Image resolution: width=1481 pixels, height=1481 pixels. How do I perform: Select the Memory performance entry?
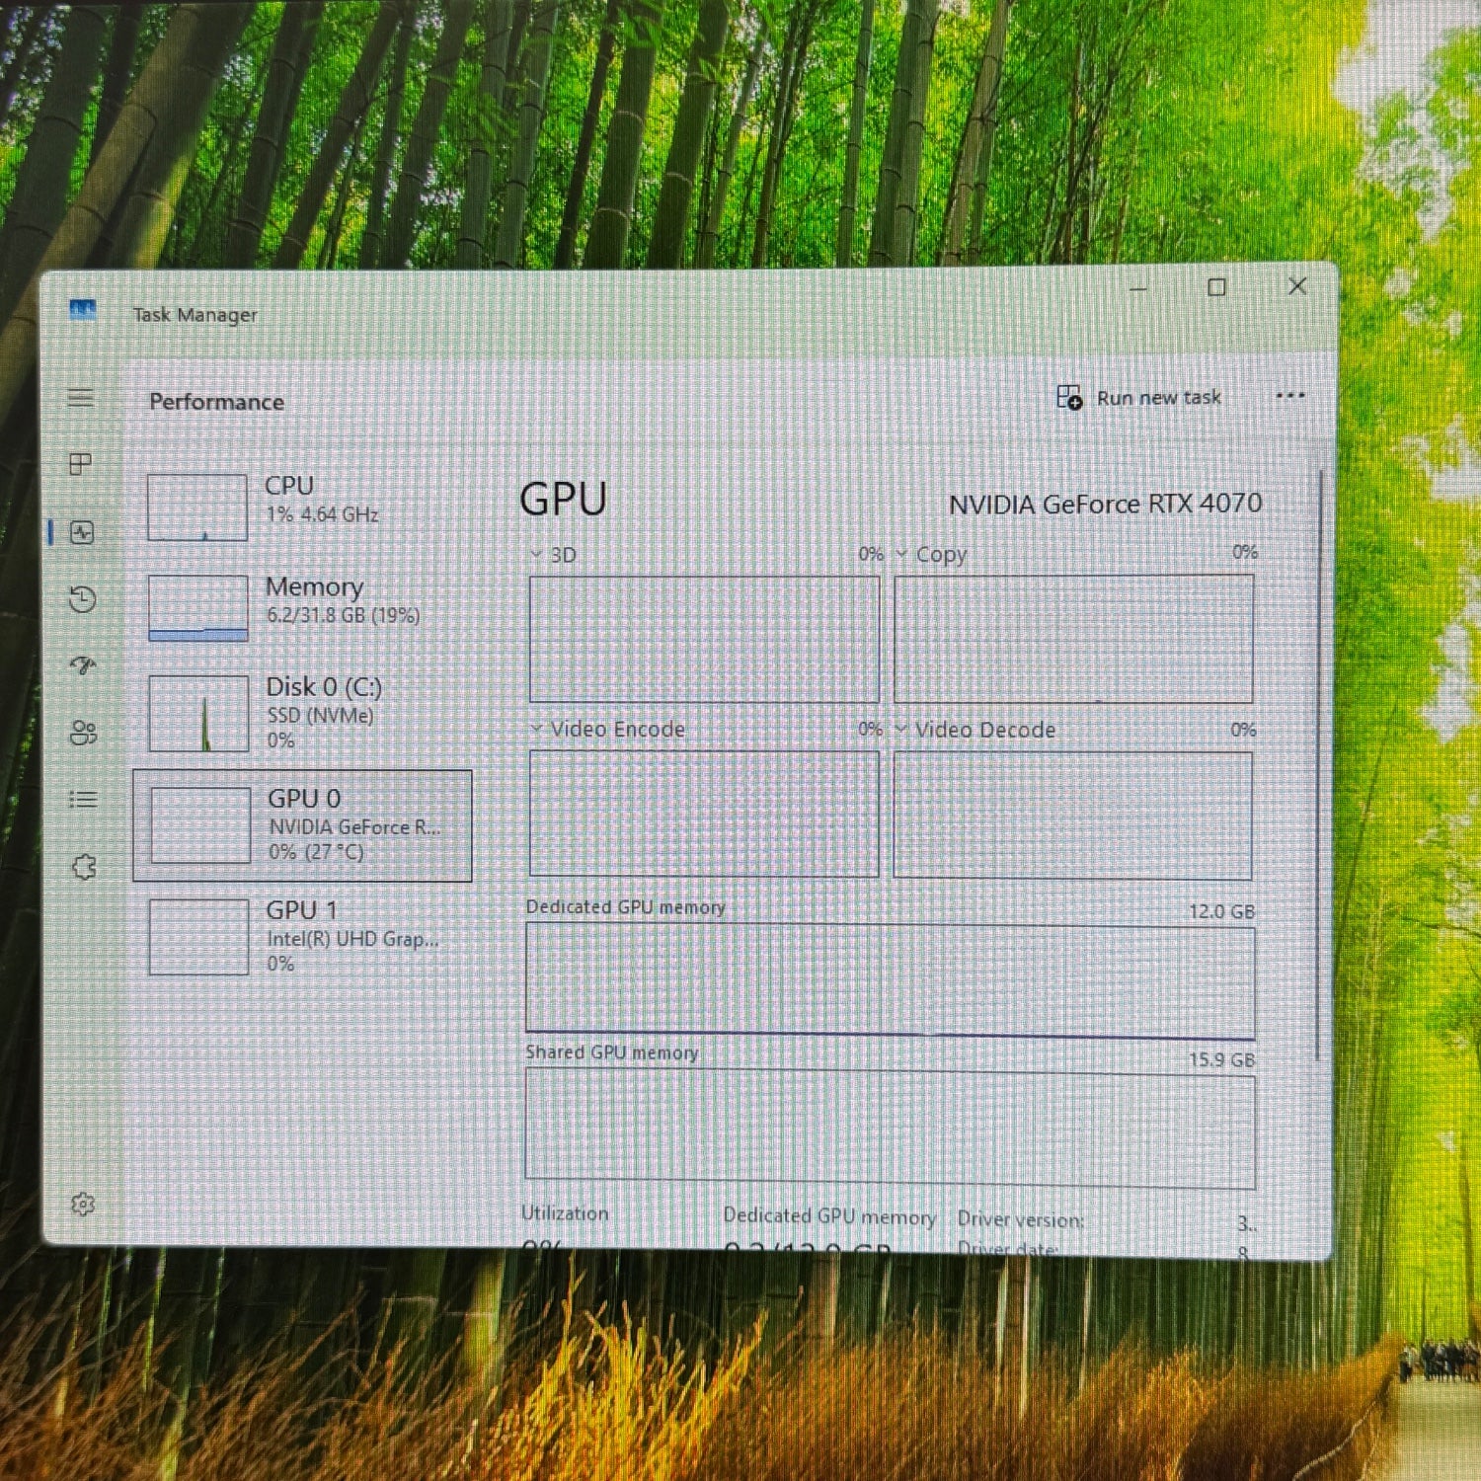(303, 607)
